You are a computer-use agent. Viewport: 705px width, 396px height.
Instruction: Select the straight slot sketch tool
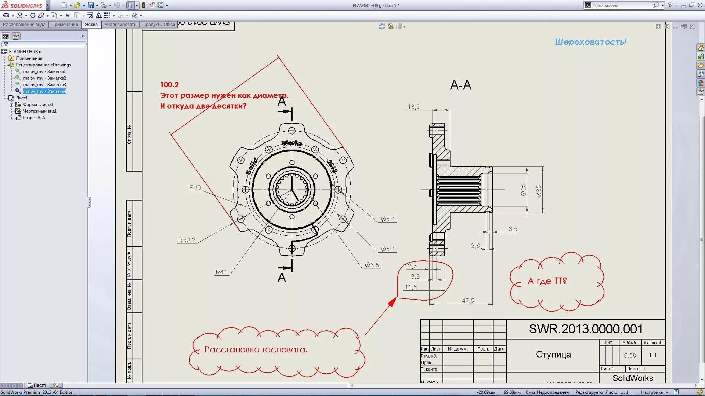click(x=6, y=15)
